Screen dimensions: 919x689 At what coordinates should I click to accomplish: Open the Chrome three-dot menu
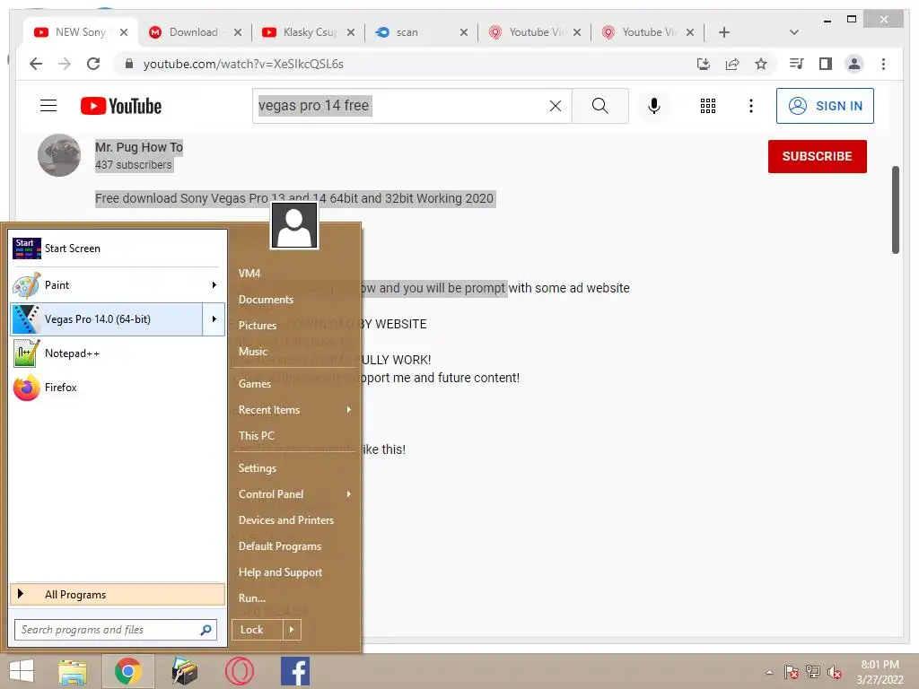click(x=883, y=64)
